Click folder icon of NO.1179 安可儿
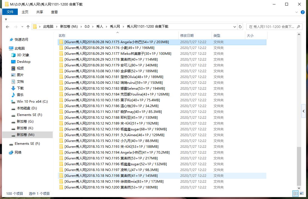308x199 pixels. point(61,65)
